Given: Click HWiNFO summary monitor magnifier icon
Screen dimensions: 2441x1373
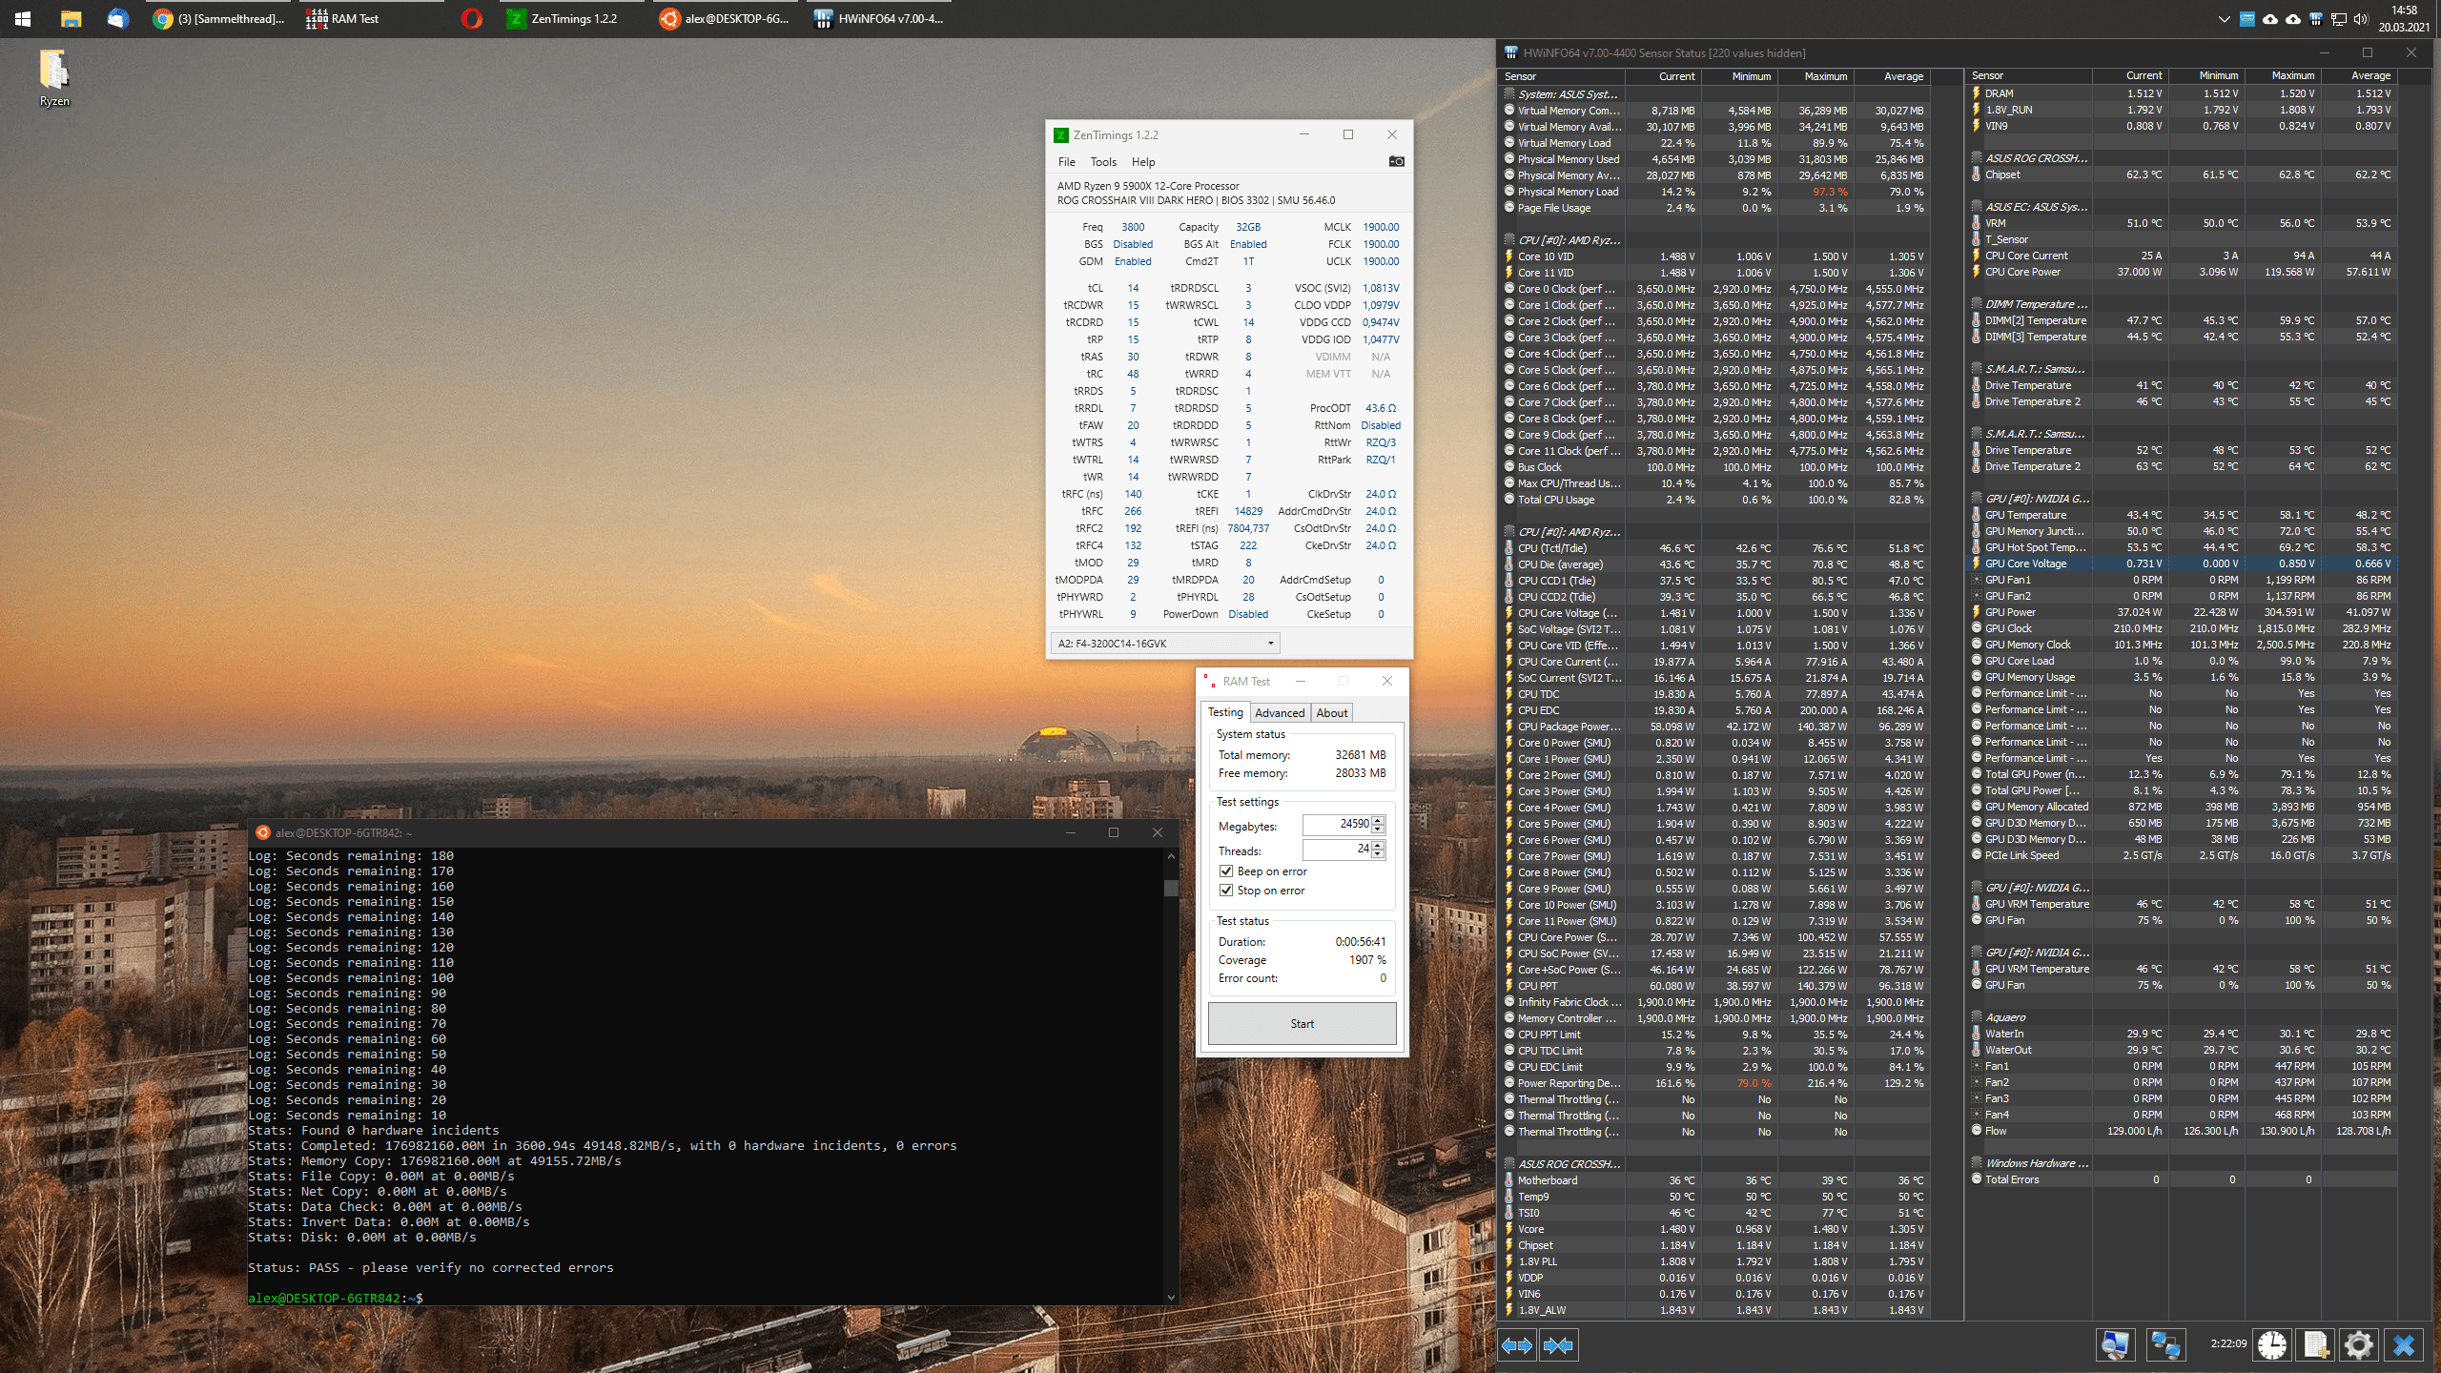Looking at the screenshot, I should 2115,1344.
